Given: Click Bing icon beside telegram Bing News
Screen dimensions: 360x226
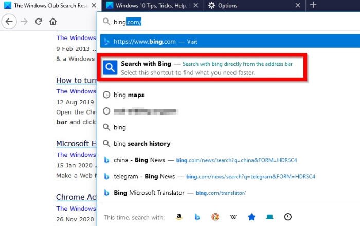Looking at the screenshot, I should pyautogui.click(x=106, y=176).
